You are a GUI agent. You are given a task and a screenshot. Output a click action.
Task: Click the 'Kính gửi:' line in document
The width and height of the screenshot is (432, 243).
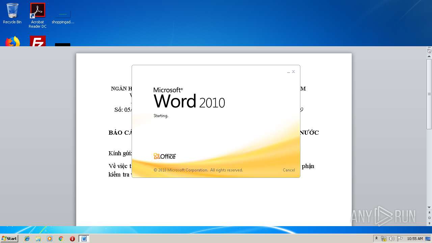point(120,154)
